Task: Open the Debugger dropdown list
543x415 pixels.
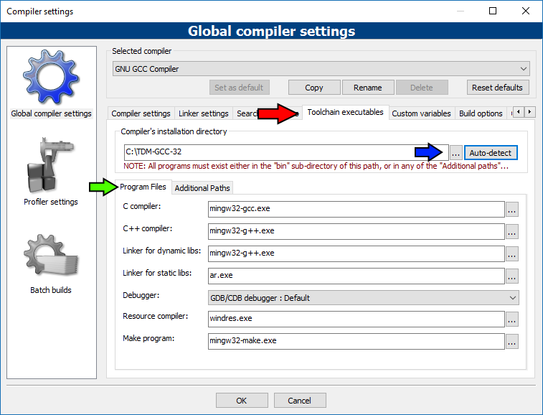Action: tap(363, 297)
